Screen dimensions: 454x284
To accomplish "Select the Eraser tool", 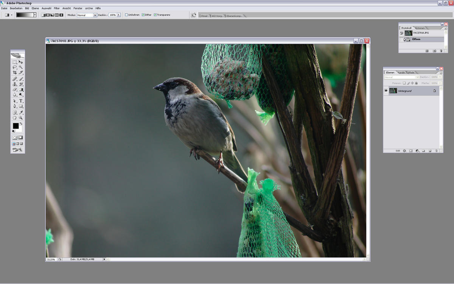I will point(15,89).
